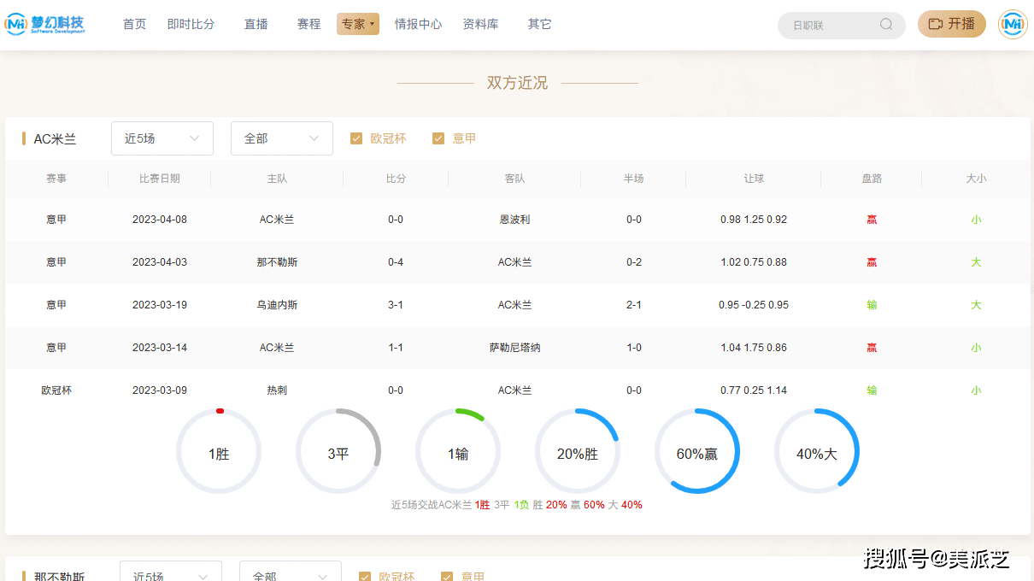The width and height of the screenshot is (1034, 581).
Task: Go to the 直播 section
Action: (x=256, y=24)
